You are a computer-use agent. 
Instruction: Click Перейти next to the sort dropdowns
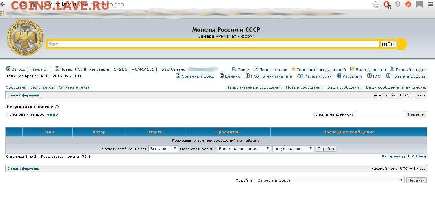[x=326, y=149]
